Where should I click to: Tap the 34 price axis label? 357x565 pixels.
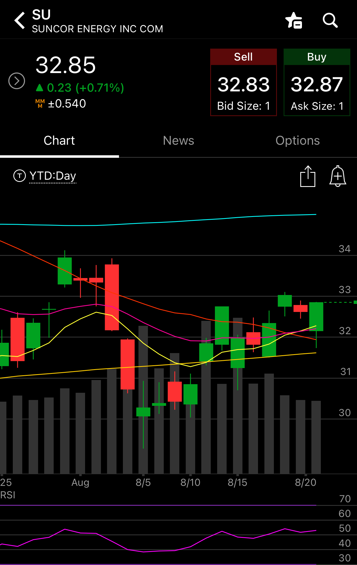(x=345, y=249)
